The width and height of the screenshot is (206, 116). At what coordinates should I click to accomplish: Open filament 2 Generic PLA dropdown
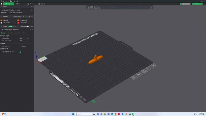click(x=25, y=20)
